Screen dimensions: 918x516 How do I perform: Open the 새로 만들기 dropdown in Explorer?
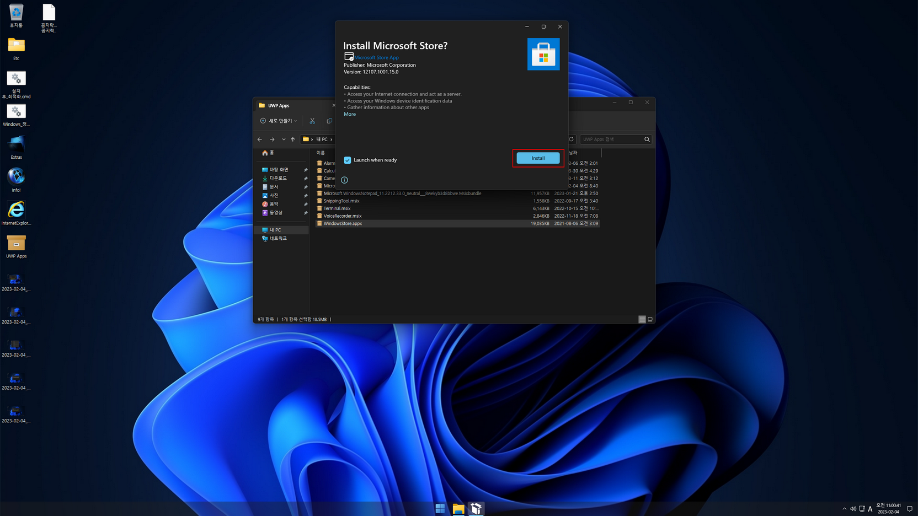pos(279,121)
